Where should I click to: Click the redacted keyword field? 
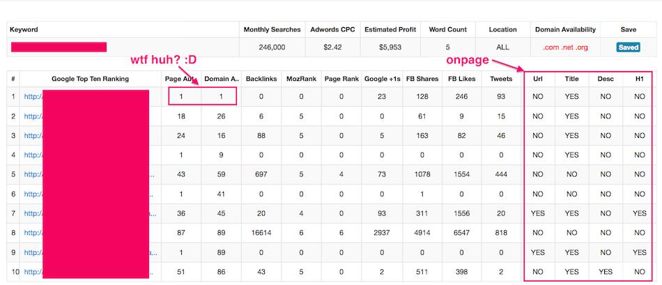pyautogui.click(x=59, y=47)
